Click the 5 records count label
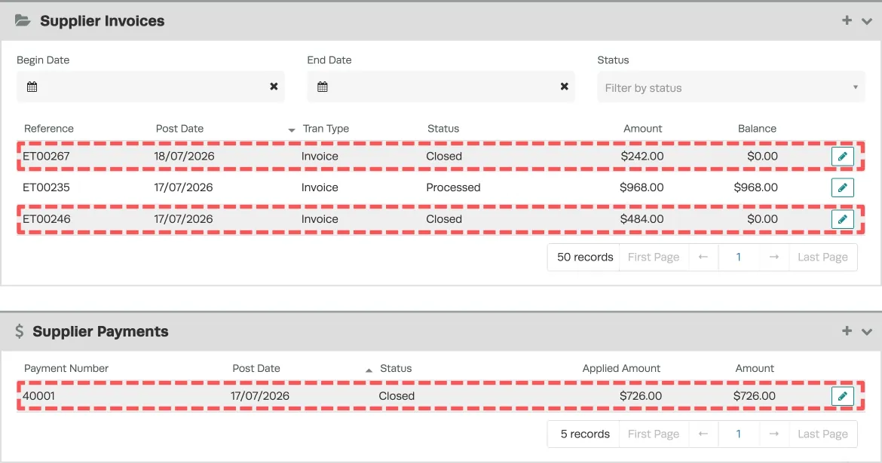Image resolution: width=882 pixels, height=463 pixels. pyautogui.click(x=585, y=434)
